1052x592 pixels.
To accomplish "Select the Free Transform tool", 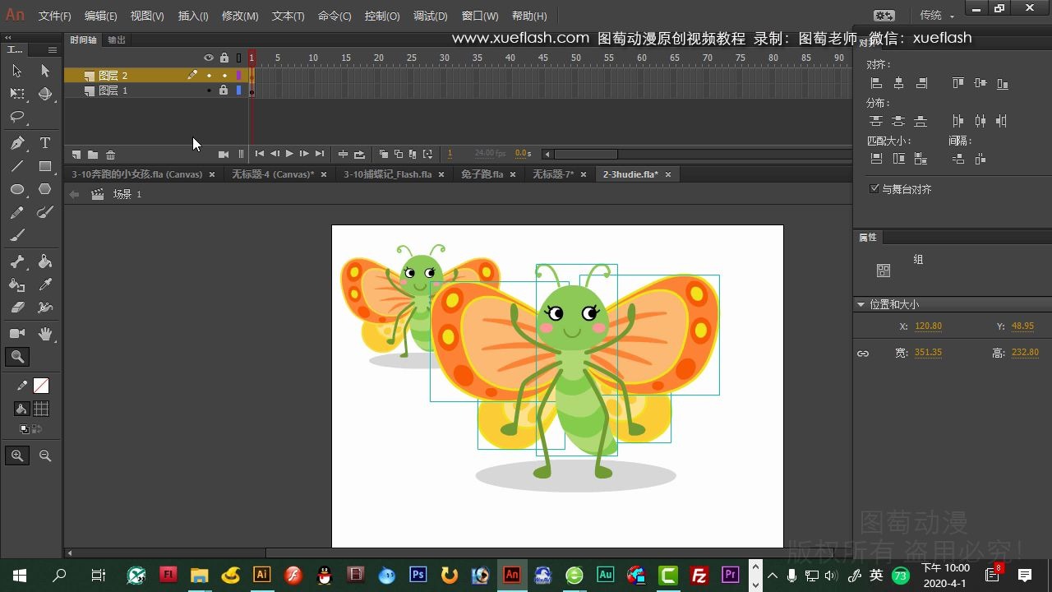I will (x=16, y=94).
